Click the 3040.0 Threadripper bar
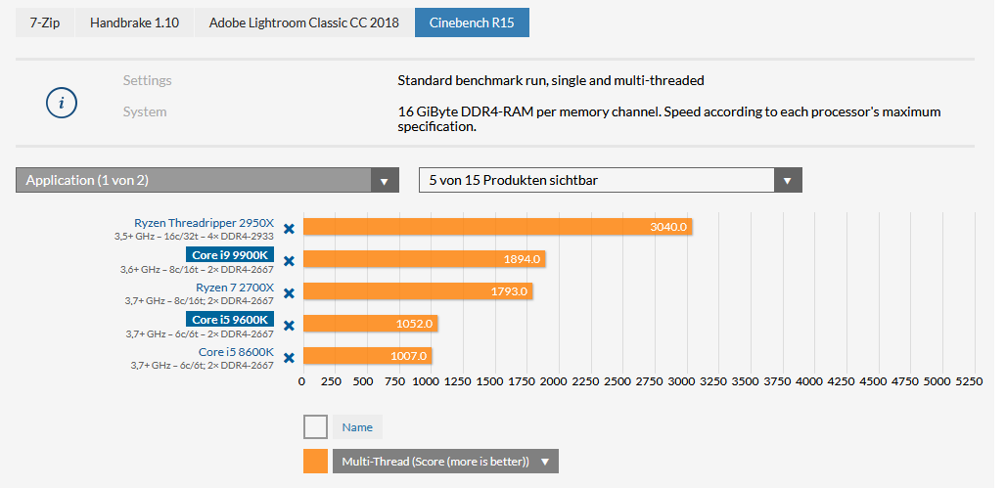 (497, 227)
